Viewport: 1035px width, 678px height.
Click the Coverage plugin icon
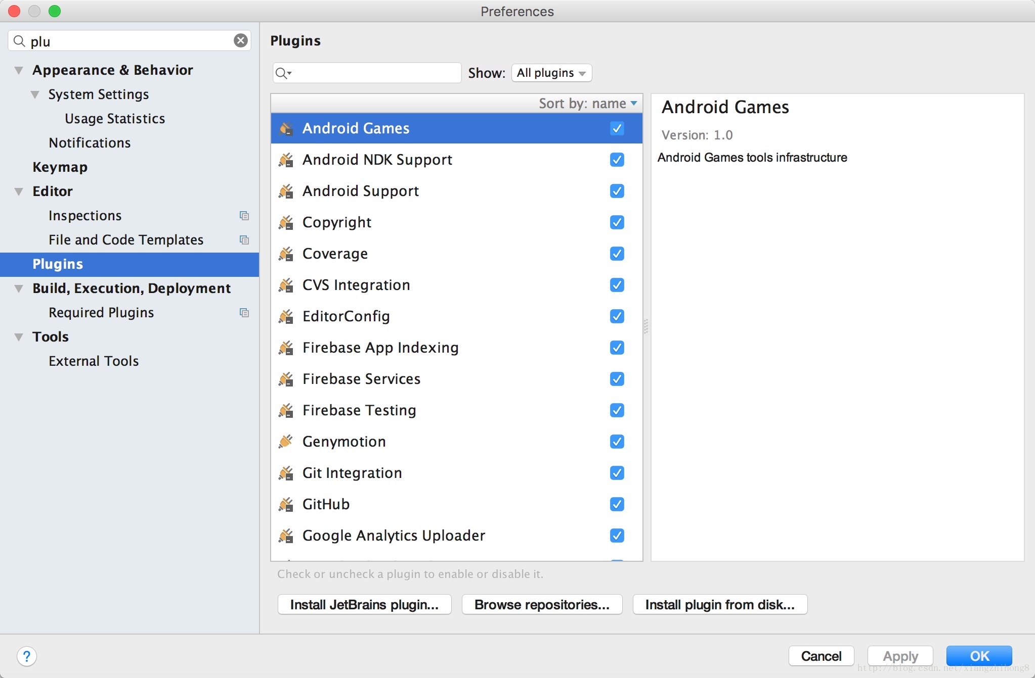click(x=286, y=254)
